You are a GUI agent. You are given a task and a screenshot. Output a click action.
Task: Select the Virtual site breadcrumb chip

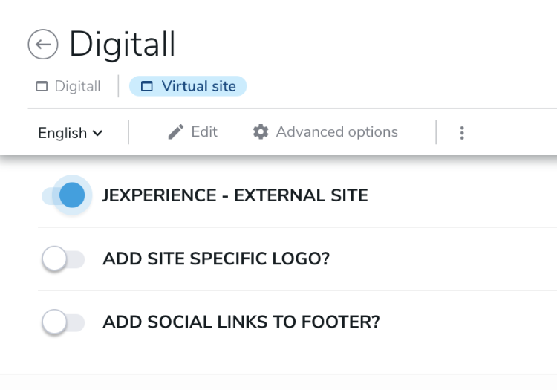[x=188, y=86]
